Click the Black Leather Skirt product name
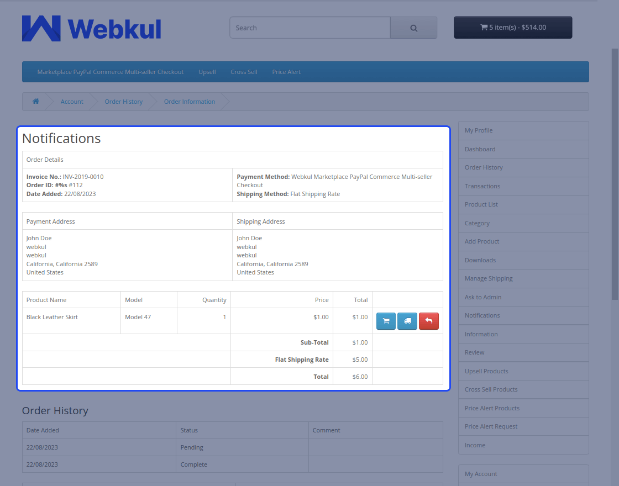The width and height of the screenshot is (619, 486). [x=52, y=317]
